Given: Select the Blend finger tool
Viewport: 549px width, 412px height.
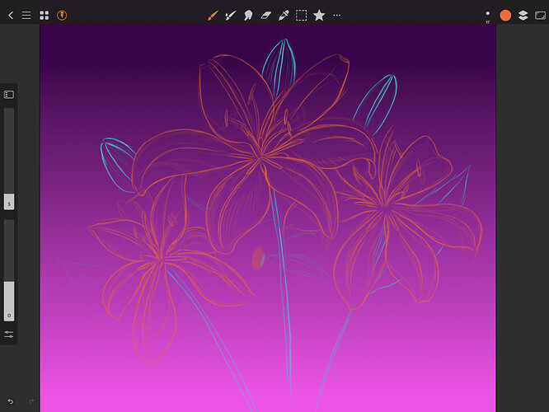Looking at the screenshot, I should tap(248, 16).
